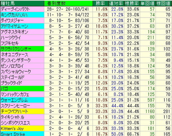Select the ハーツクライ sire name
172x136 pixels.
pyautogui.click(x=11, y=37)
